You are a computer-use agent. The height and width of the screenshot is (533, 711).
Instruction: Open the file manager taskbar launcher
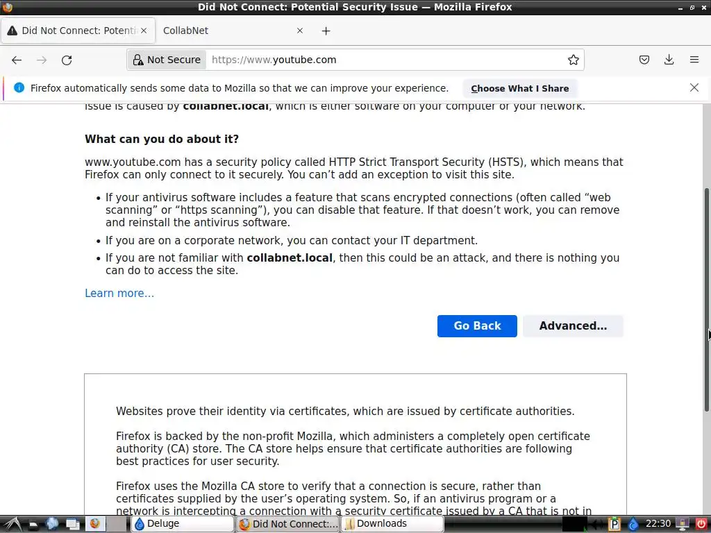(x=33, y=525)
